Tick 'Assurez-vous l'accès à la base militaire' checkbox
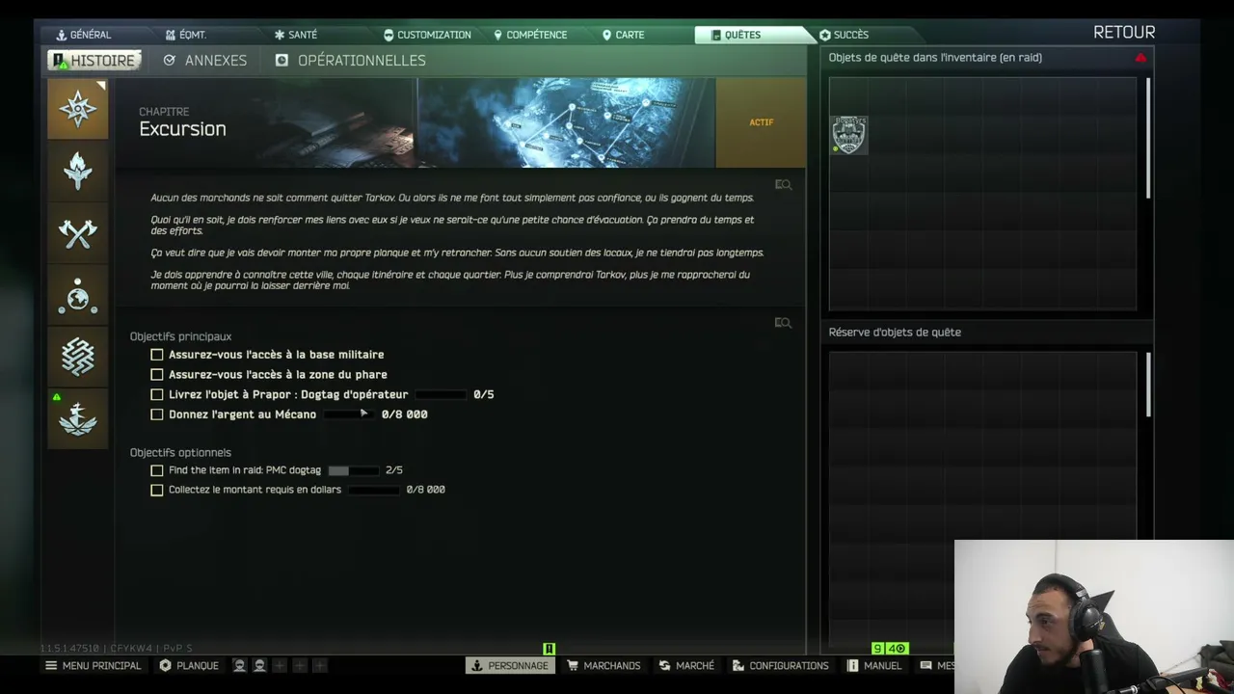This screenshot has height=694, width=1234. (157, 355)
